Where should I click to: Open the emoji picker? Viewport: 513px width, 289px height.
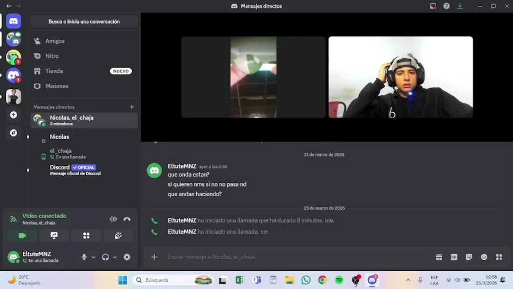[484, 257]
